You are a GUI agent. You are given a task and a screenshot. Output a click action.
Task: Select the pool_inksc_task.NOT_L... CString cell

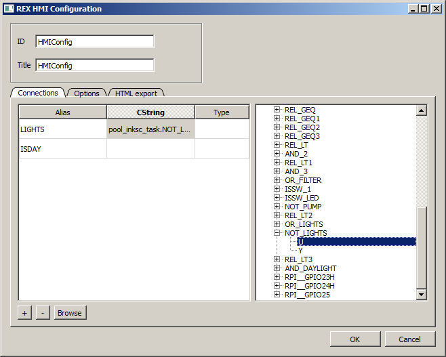(150, 129)
